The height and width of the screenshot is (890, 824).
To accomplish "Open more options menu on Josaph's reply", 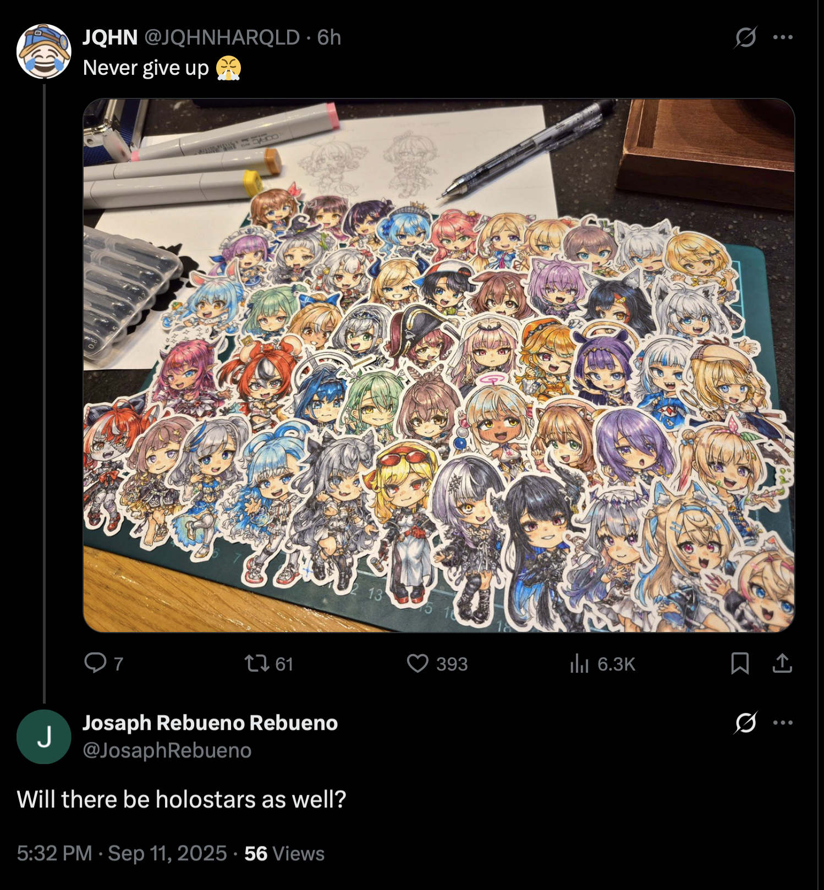I will click(782, 722).
